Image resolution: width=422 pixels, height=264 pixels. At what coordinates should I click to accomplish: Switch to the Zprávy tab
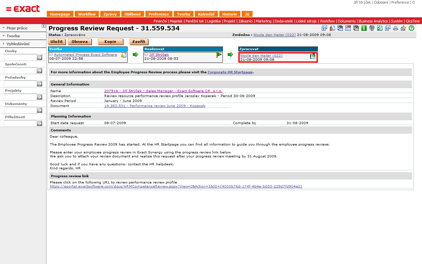(x=110, y=14)
